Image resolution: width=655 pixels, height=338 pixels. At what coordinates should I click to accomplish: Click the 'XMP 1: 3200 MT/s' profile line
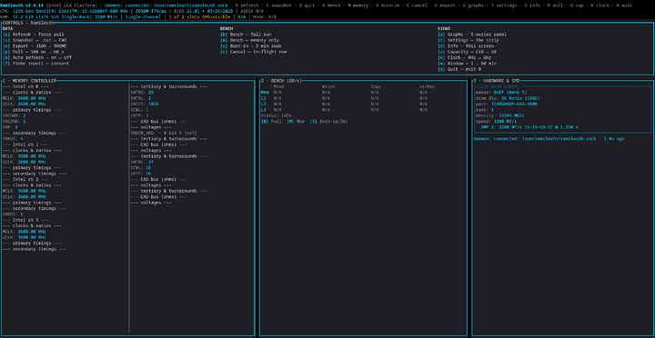[x=529, y=127]
